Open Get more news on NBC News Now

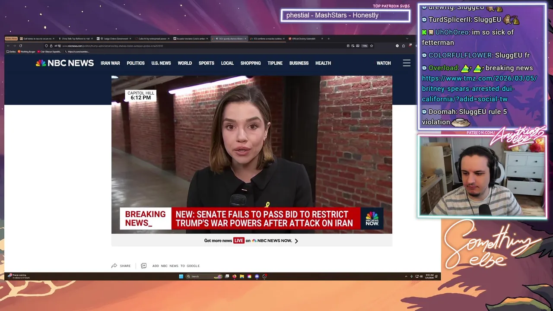pyautogui.click(x=251, y=241)
